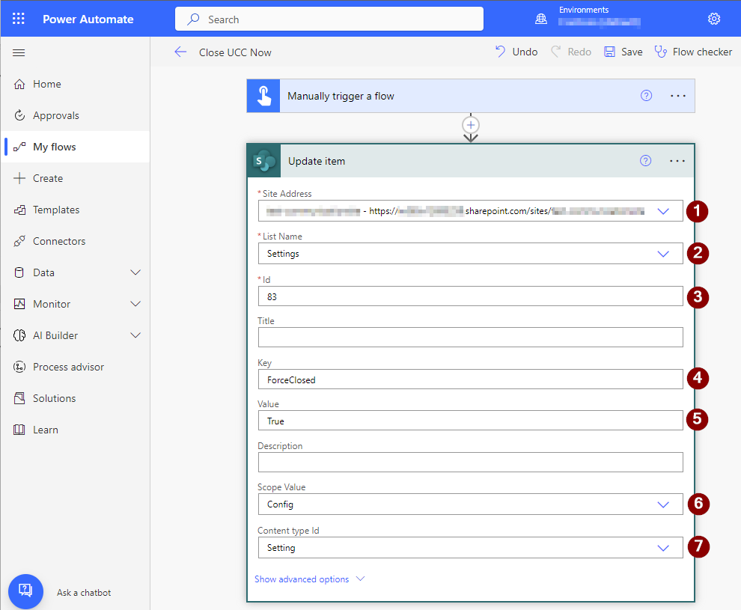Click the Connectors plug icon
The image size is (741, 610).
(19, 241)
